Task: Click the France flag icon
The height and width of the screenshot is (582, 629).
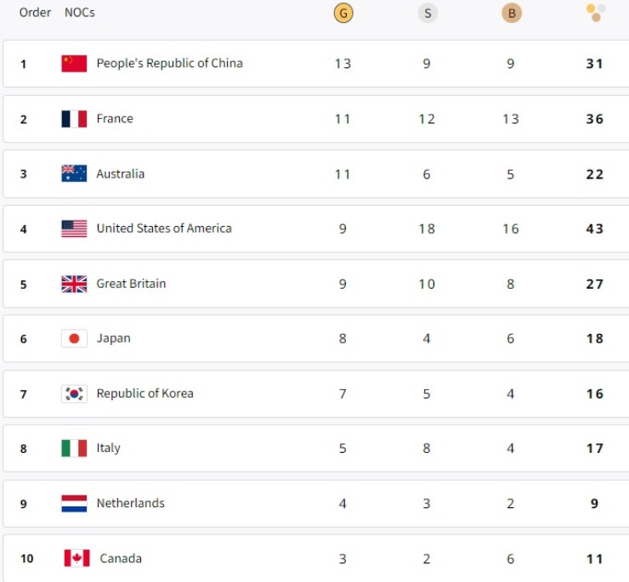Action: point(74,119)
